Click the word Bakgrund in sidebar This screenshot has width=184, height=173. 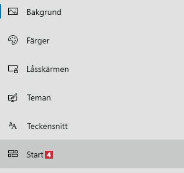pos(44,12)
